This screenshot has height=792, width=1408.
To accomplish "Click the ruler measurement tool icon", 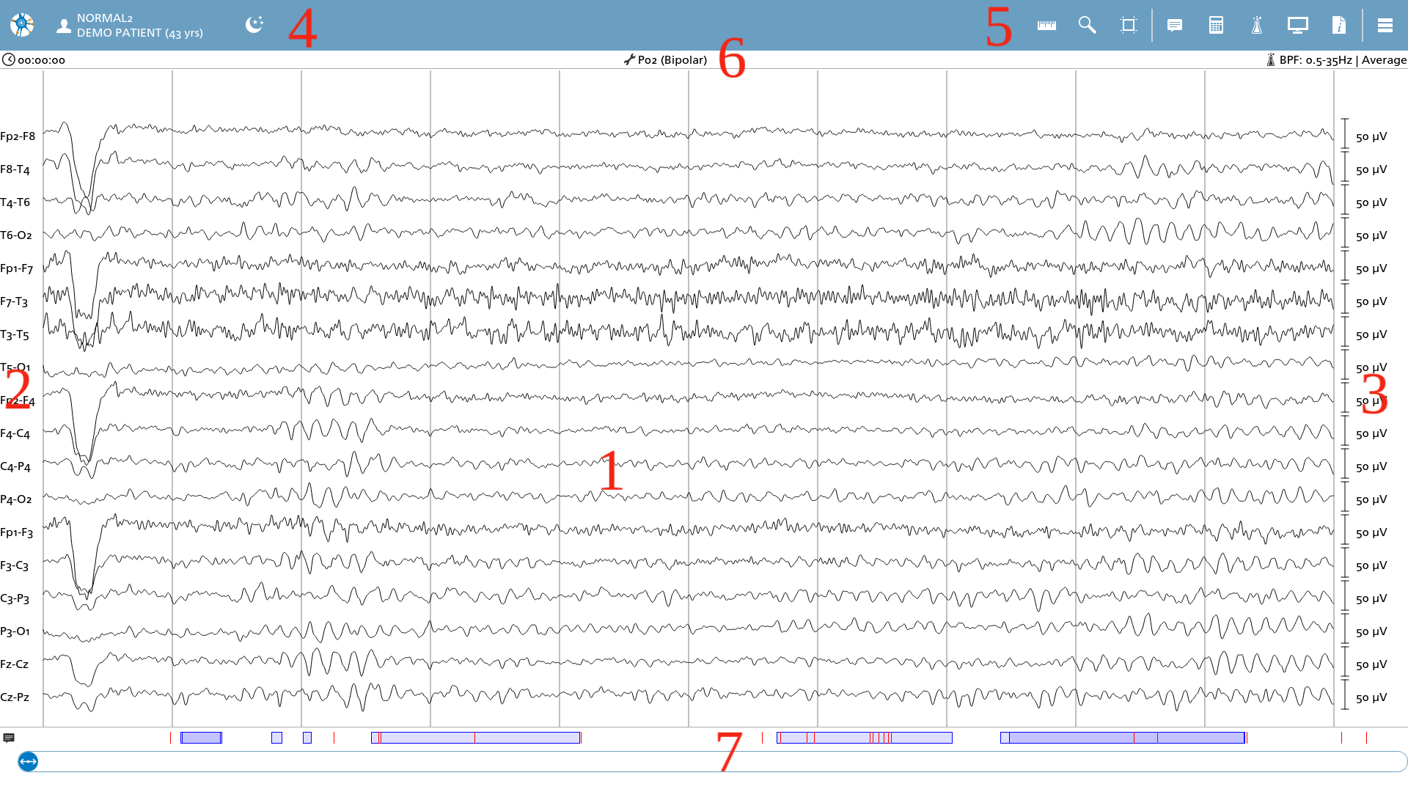I will click(x=1046, y=26).
